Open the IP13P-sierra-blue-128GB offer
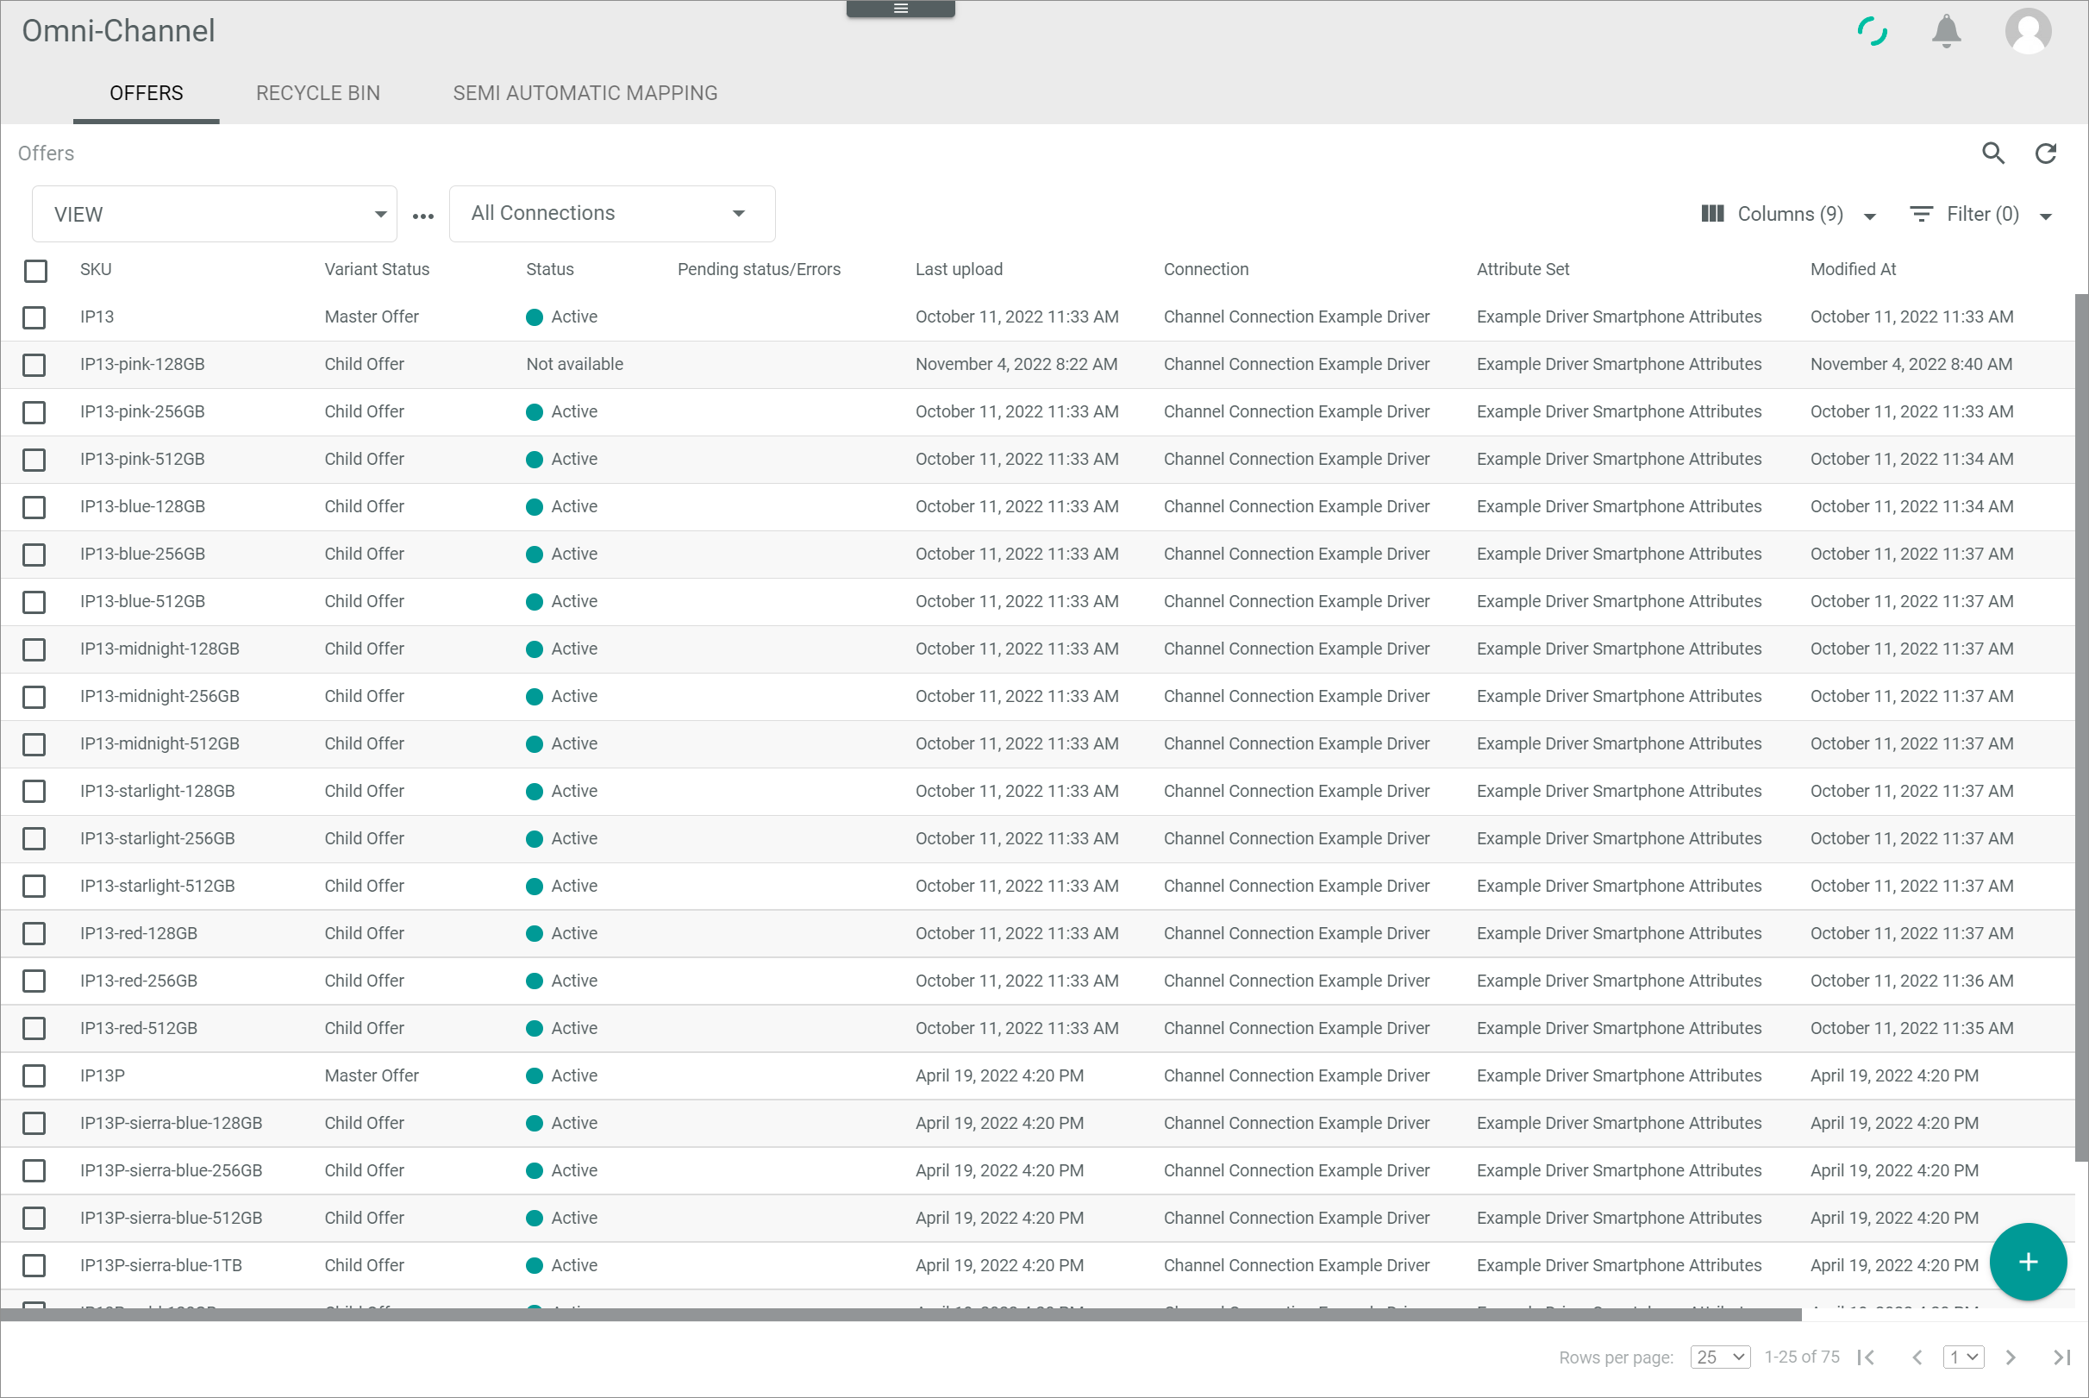2089x1398 pixels. (x=171, y=1124)
